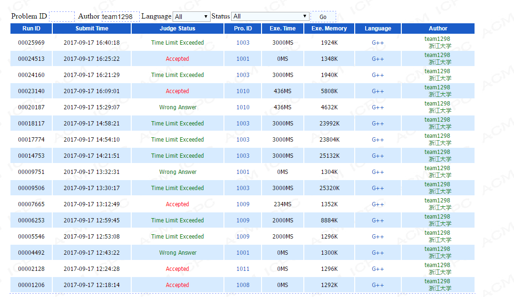Screen dimensions: 514x297
Task: Open problem 1003 link for run 00025969
Action: [242, 43]
